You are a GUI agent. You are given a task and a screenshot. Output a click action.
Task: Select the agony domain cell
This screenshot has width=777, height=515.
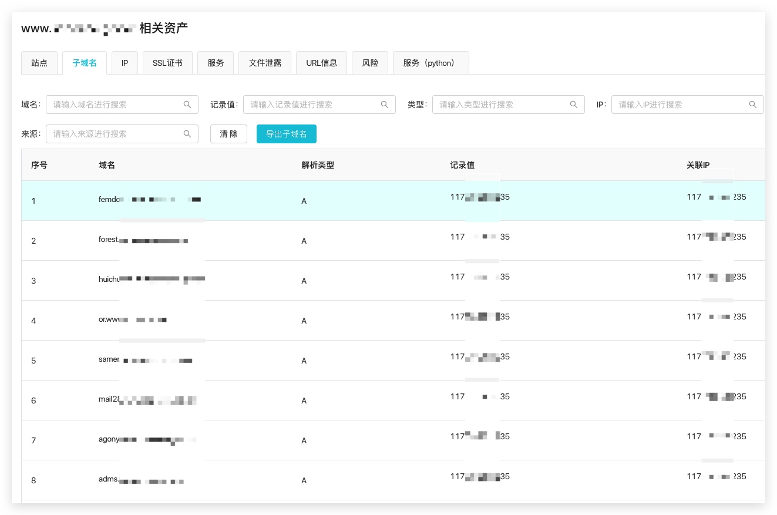tap(148, 439)
